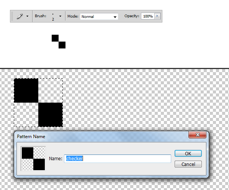Click top-left black square in selection
The width and height of the screenshot is (229, 190).
[x=26, y=90]
